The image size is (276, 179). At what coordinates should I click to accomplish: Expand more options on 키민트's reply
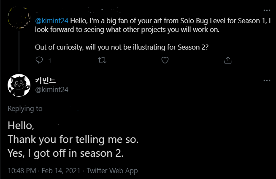(266, 80)
